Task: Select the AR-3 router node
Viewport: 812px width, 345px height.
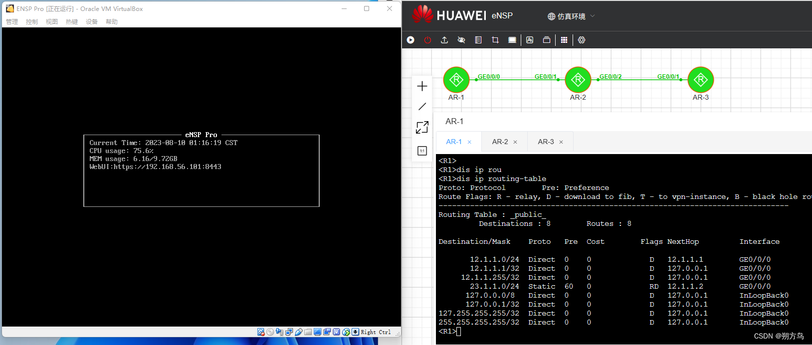Action: pos(701,80)
